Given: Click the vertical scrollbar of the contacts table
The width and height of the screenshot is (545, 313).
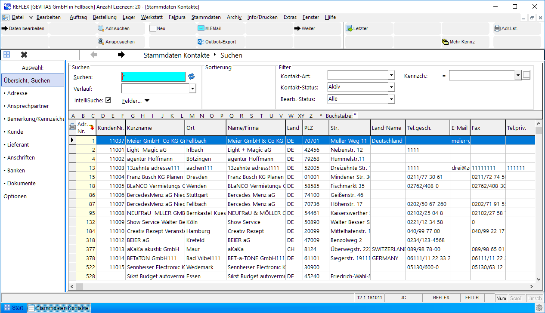Looking at the screenshot, I should [x=539, y=201].
